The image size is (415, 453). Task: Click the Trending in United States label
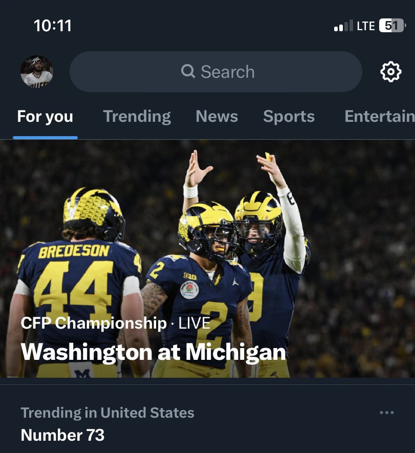coord(107,413)
